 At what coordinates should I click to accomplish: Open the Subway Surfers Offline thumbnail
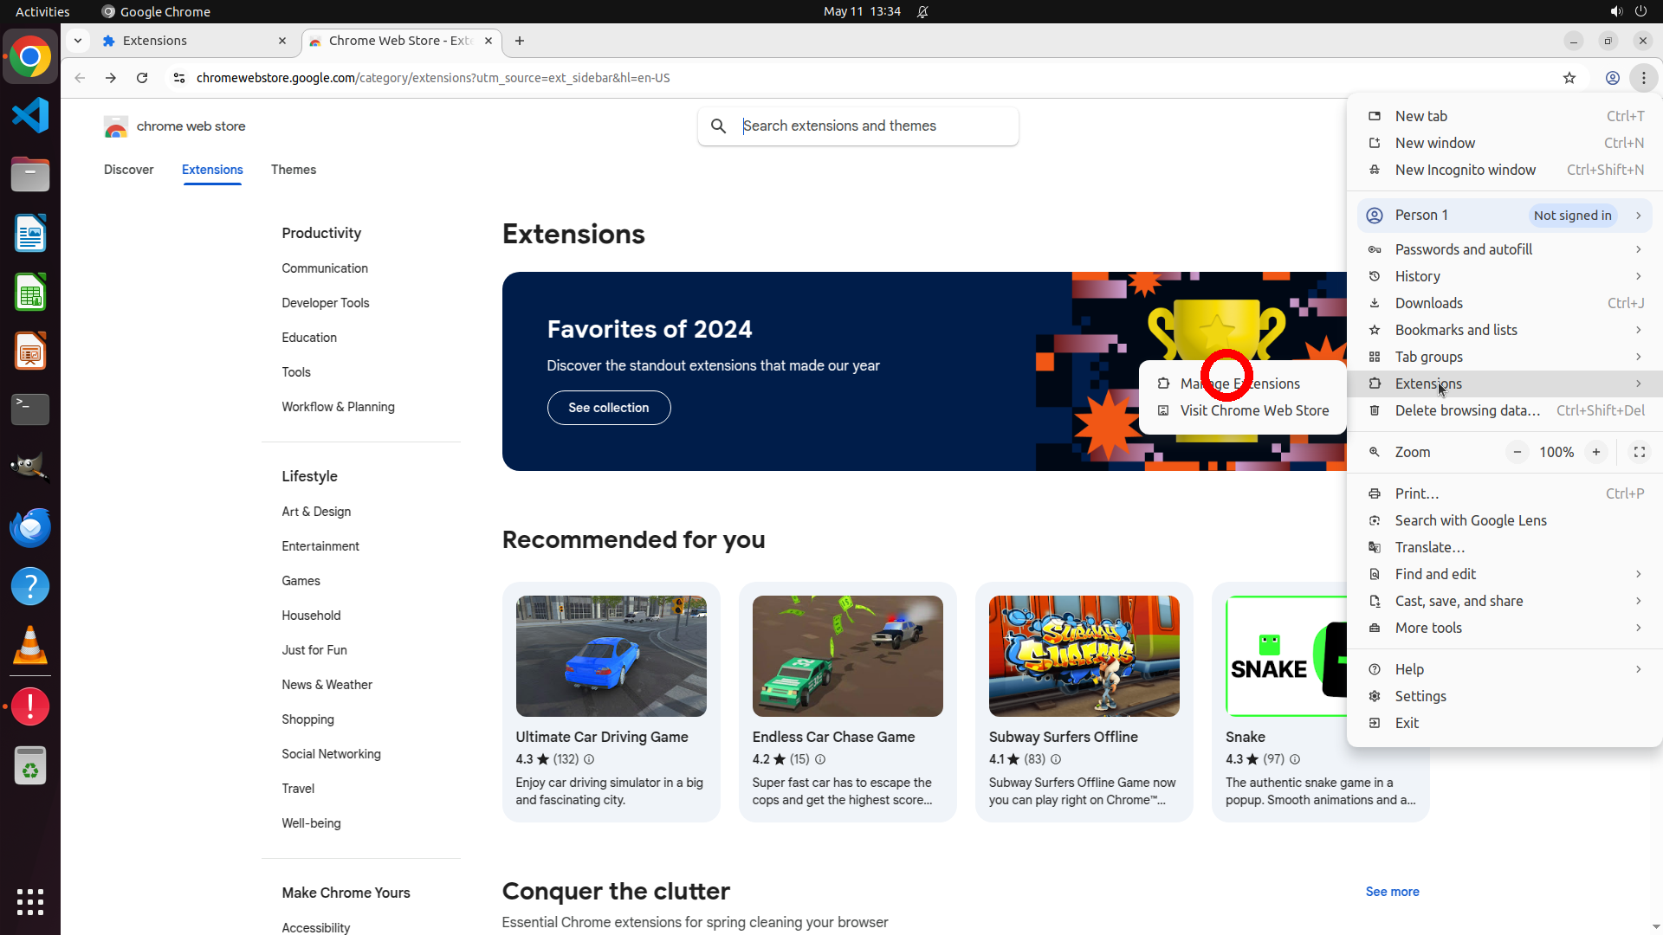[1084, 656]
